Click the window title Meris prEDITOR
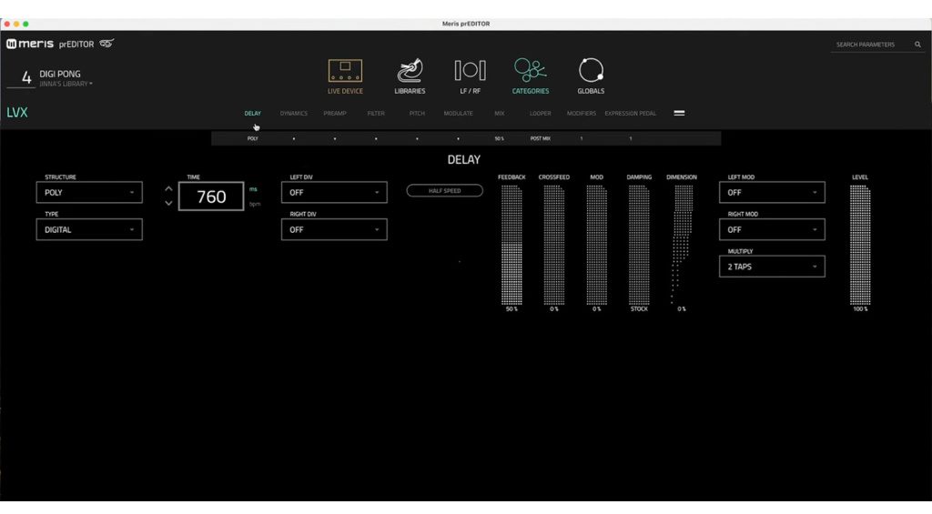Viewport: 932px width, 514px height. (466, 24)
